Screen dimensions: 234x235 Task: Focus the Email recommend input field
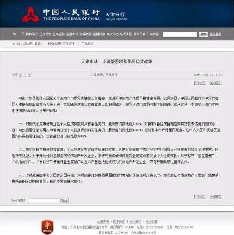click(44, 200)
